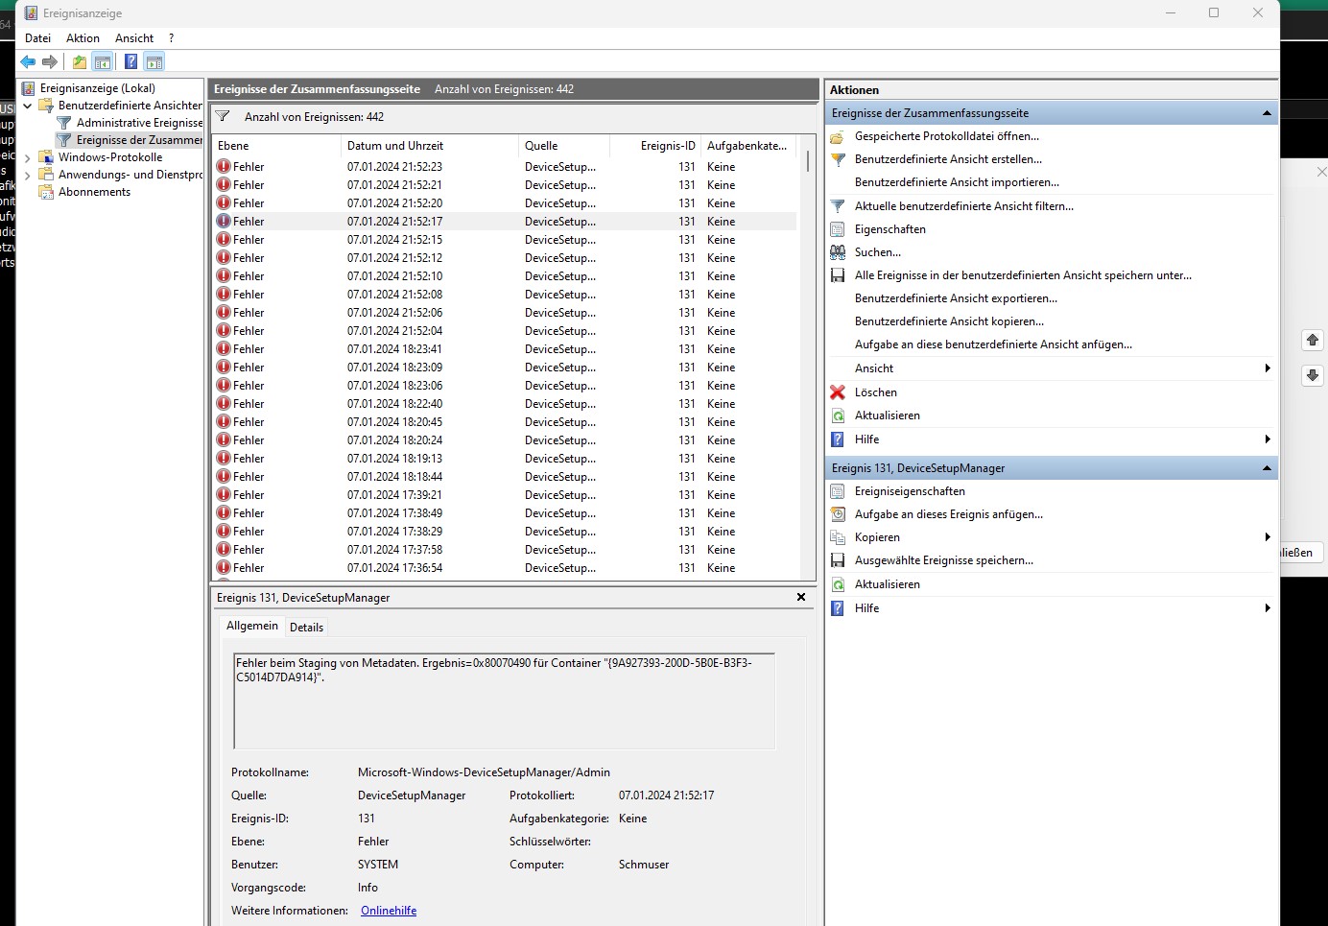Expand the Kopieren submenu in the actions pane
Screen dimensions: 1328x926
[x=1268, y=537]
